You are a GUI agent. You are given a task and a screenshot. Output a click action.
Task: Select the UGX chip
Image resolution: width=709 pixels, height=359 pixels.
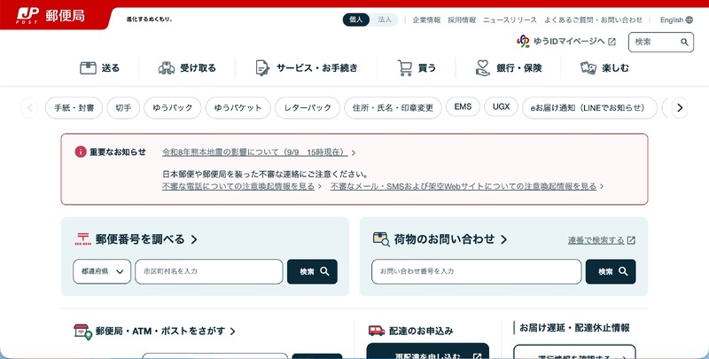point(501,106)
